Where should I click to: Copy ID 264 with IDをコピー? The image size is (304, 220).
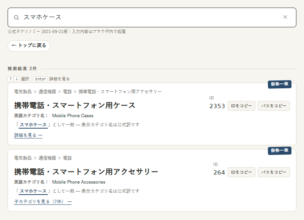click(241, 172)
